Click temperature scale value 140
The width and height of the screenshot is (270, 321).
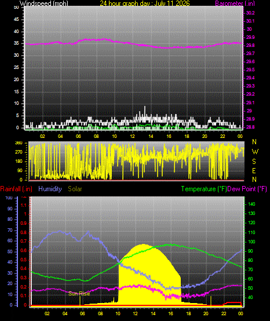(x=251, y=204)
